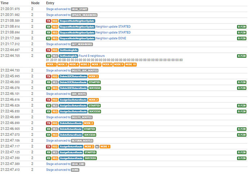
Task: Click the 0/128 counter on the GetRoutingInfo row
Action: tap(242, 56)
